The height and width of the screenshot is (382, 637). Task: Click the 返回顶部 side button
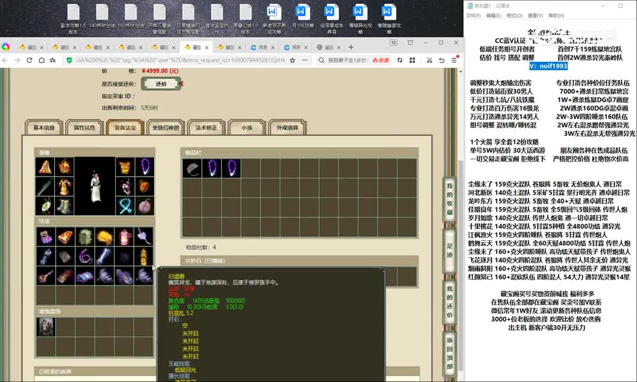(449, 353)
